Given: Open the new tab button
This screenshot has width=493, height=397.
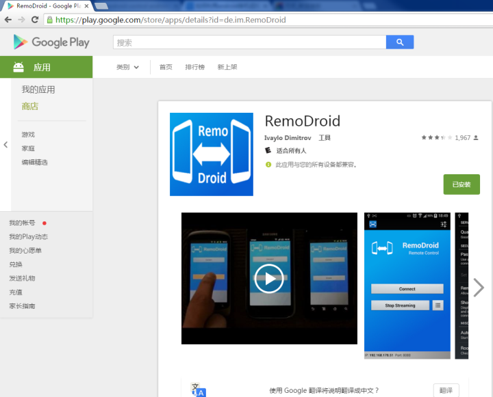Looking at the screenshot, I should pyautogui.click(x=101, y=6).
